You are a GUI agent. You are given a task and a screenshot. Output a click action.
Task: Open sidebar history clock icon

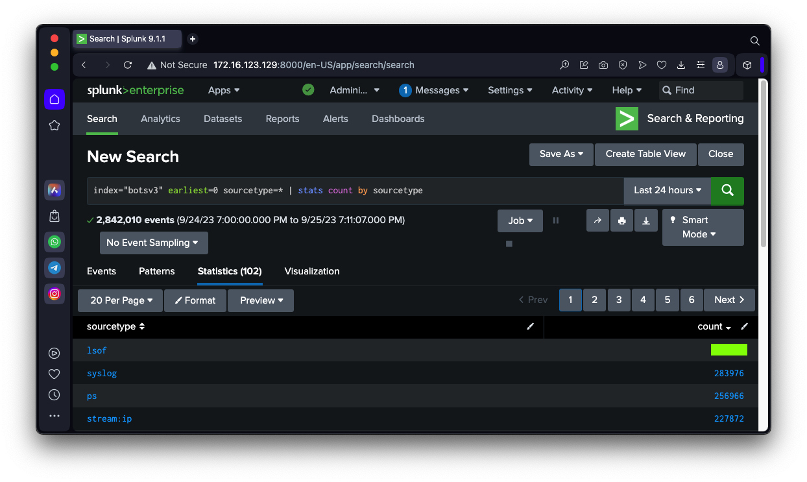54,394
